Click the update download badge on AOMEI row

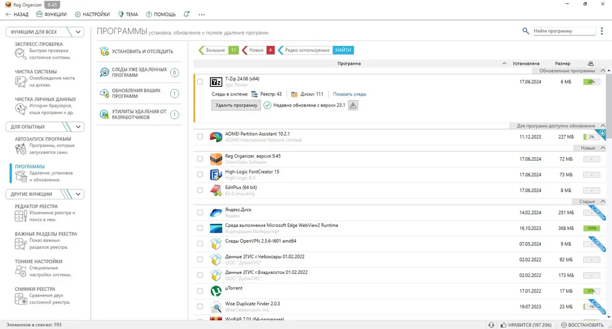[x=602, y=133]
